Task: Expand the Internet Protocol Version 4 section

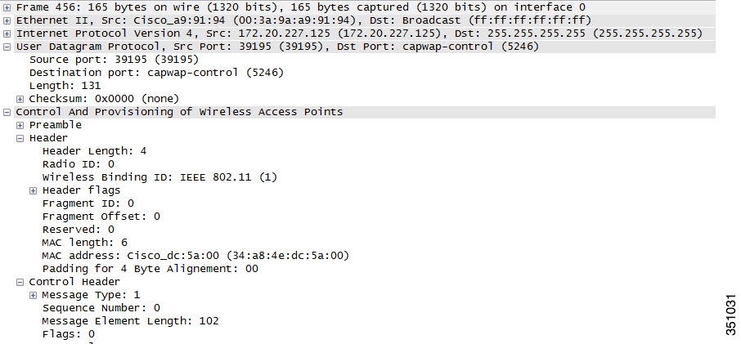Action: [7, 34]
